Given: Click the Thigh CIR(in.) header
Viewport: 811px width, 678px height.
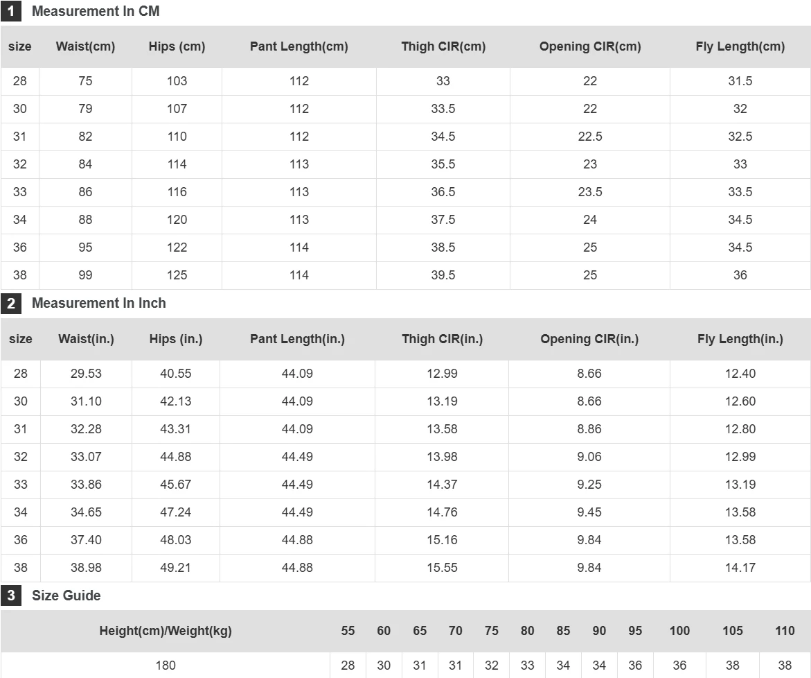Looking at the screenshot, I should point(443,339).
